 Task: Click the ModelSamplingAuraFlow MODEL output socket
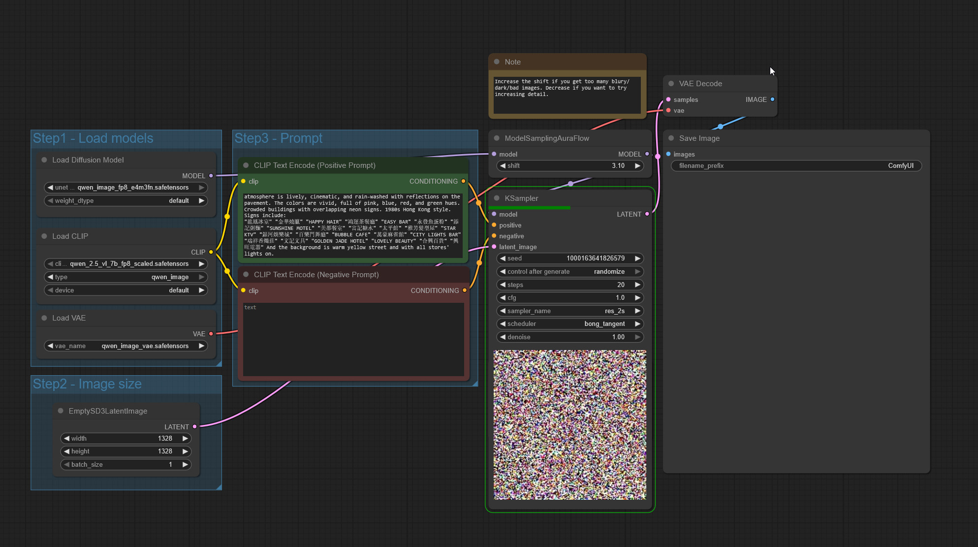coord(647,154)
